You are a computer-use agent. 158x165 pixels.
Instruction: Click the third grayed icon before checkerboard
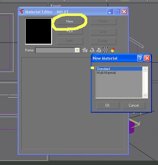tap(99, 50)
